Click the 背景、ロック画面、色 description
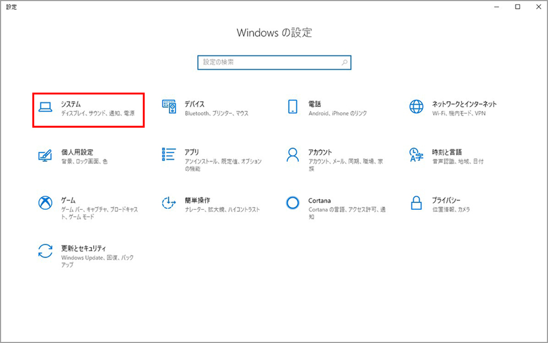The image size is (548, 343). point(84,162)
